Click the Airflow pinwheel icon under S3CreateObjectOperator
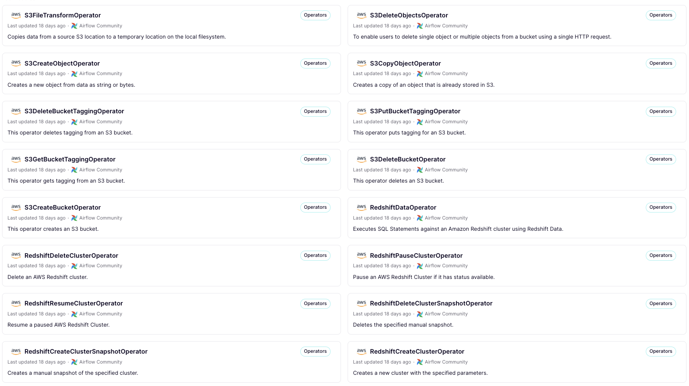689x386 pixels. click(74, 74)
